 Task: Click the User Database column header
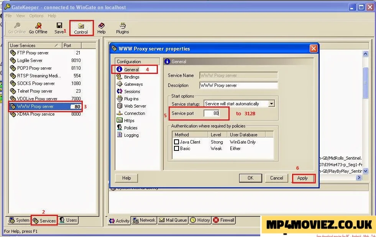[246, 135]
